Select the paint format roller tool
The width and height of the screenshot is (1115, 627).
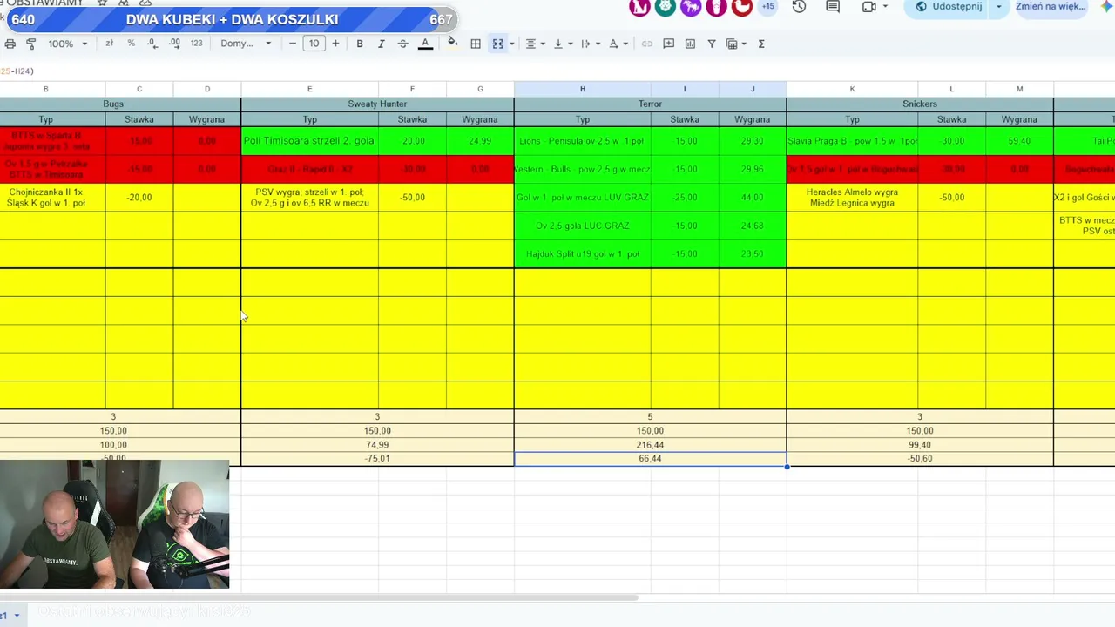[x=31, y=44]
